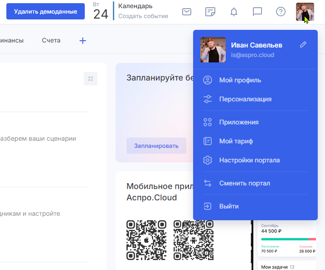Switch to the "Счета" tab

click(51, 40)
